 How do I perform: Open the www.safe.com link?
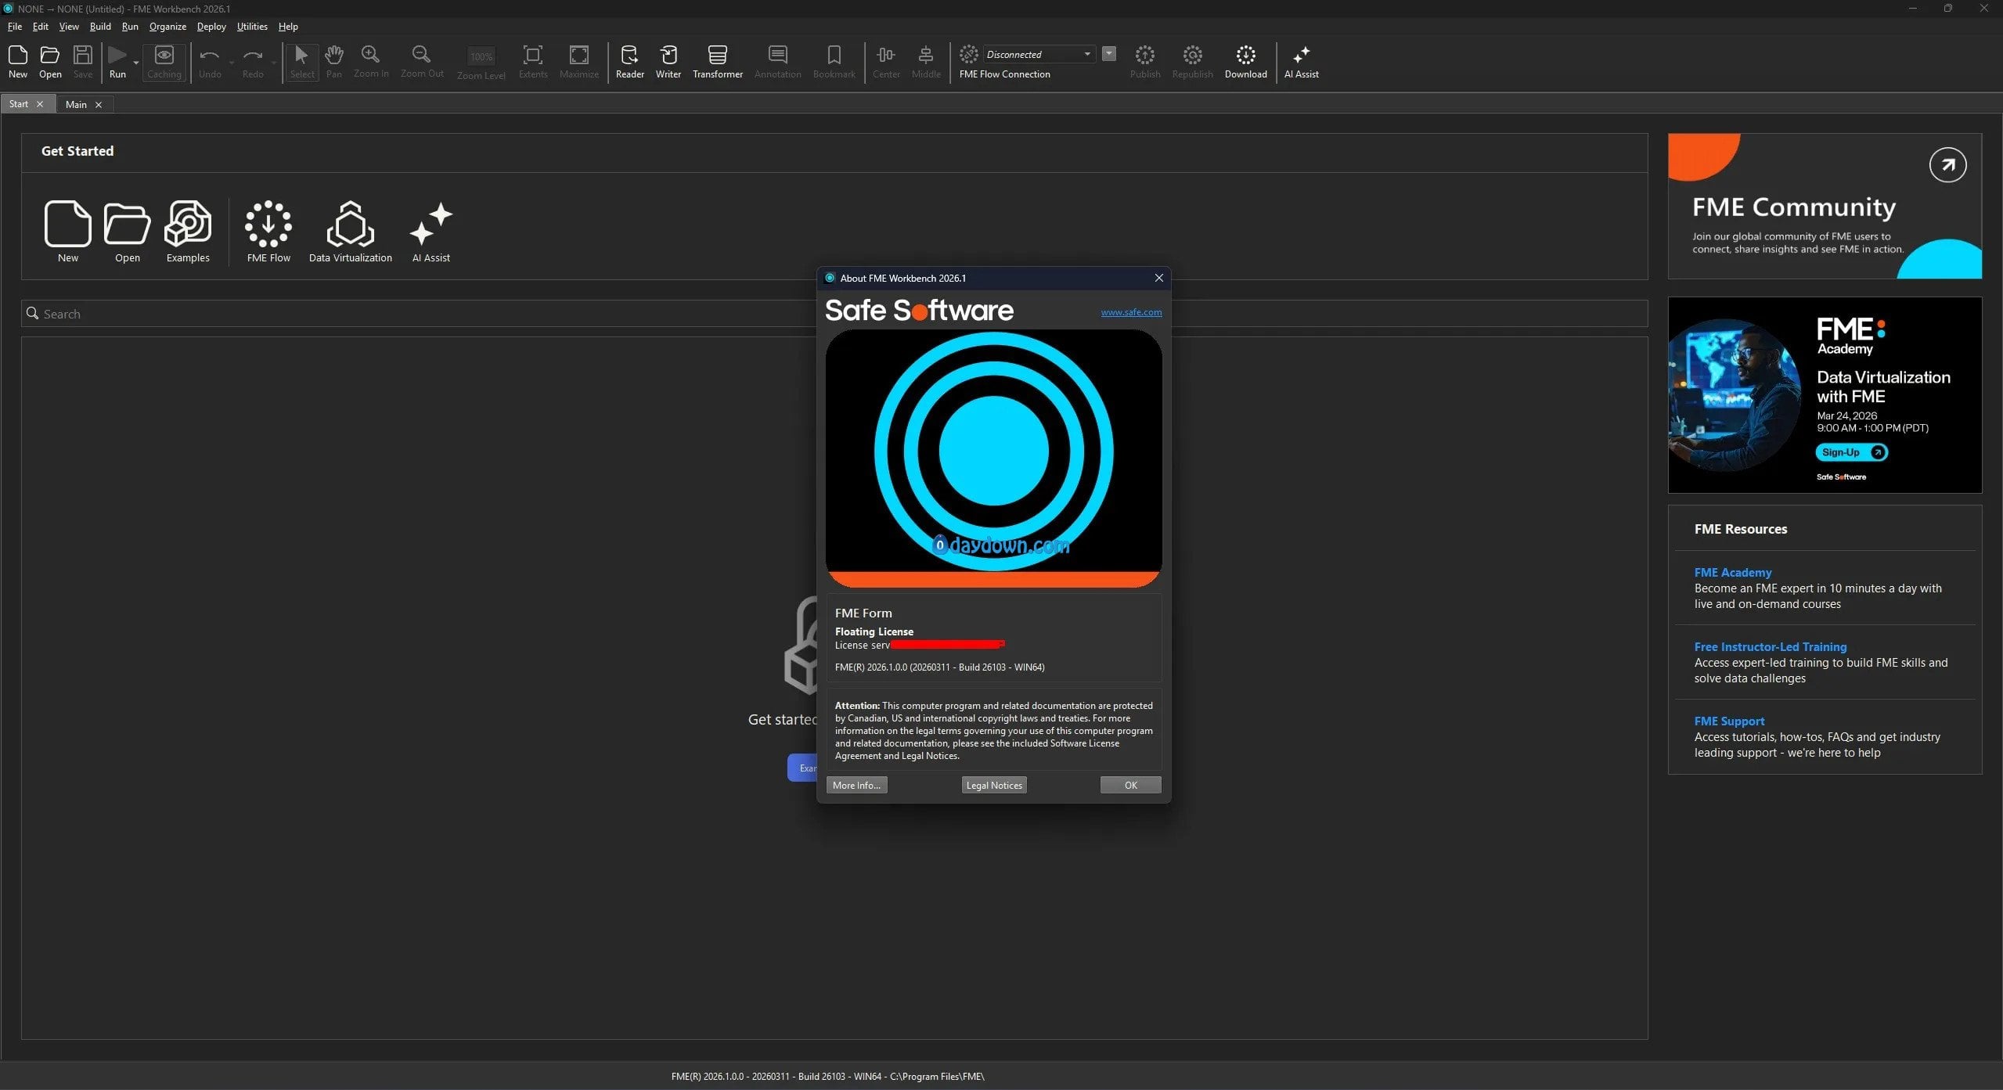click(1131, 312)
